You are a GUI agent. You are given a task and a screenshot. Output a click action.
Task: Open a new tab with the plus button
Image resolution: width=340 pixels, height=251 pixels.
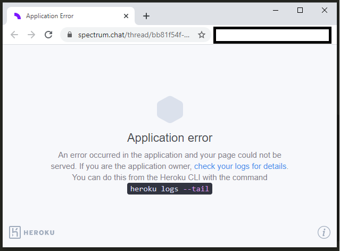(146, 16)
